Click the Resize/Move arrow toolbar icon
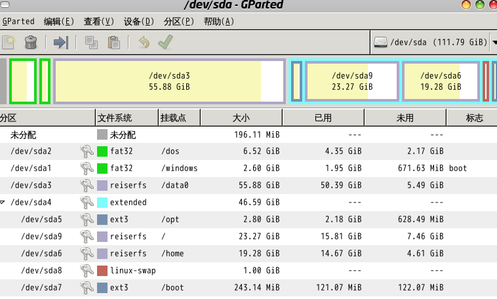The height and width of the screenshot is (299, 497). click(61, 43)
